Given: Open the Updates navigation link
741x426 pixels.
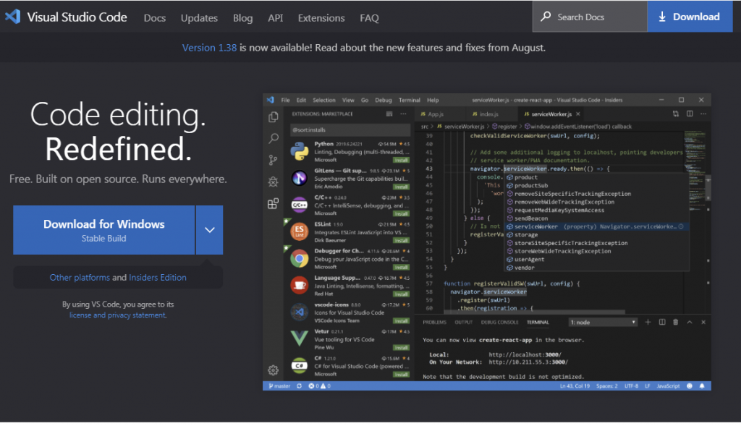Looking at the screenshot, I should tap(199, 18).
